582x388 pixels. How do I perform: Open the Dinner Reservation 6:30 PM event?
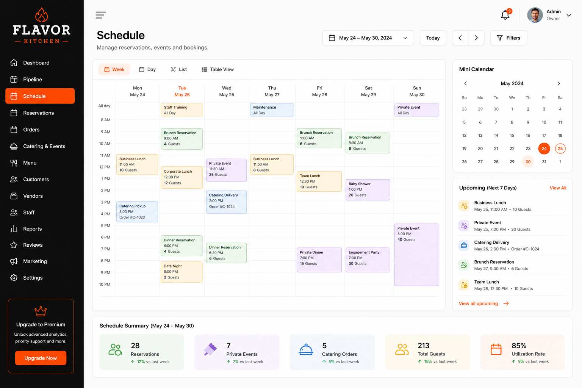[x=227, y=253]
